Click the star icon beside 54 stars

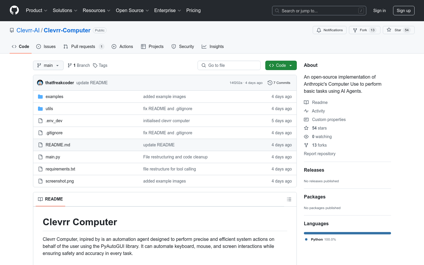pyautogui.click(x=306, y=128)
